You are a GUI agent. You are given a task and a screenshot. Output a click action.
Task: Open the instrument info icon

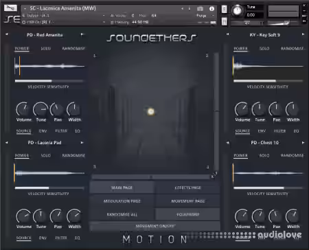tap(211, 9)
